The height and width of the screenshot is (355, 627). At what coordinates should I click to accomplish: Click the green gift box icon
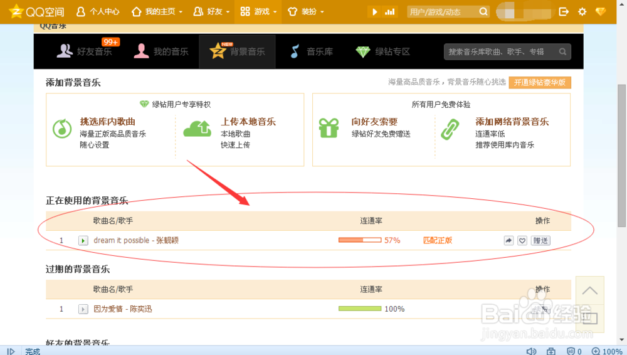click(329, 129)
